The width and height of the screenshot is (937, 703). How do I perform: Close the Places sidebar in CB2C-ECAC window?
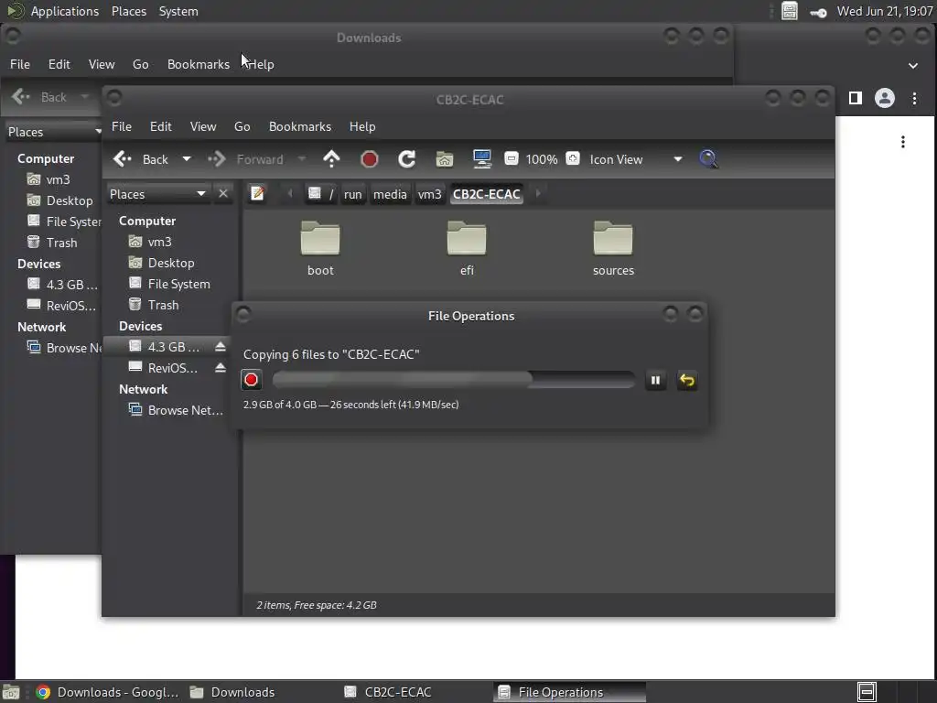tap(223, 194)
